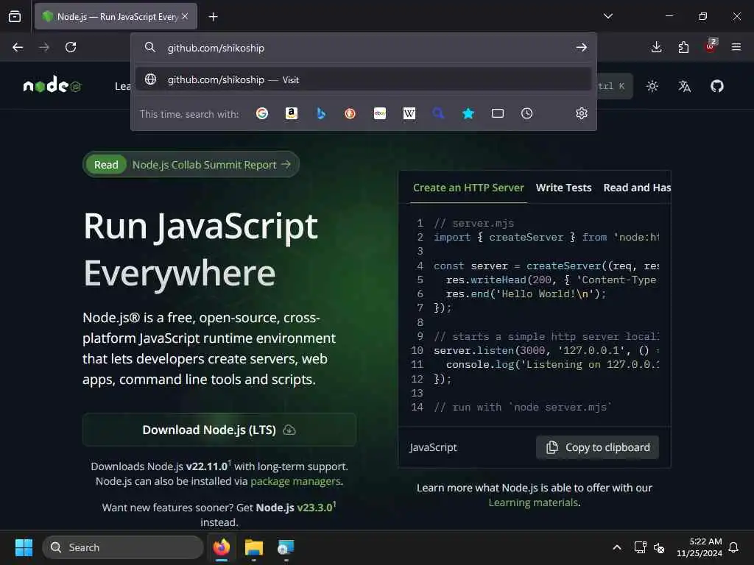This screenshot has height=565, width=754.
Task: Search with Bing engine icon
Action: [321, 113]
